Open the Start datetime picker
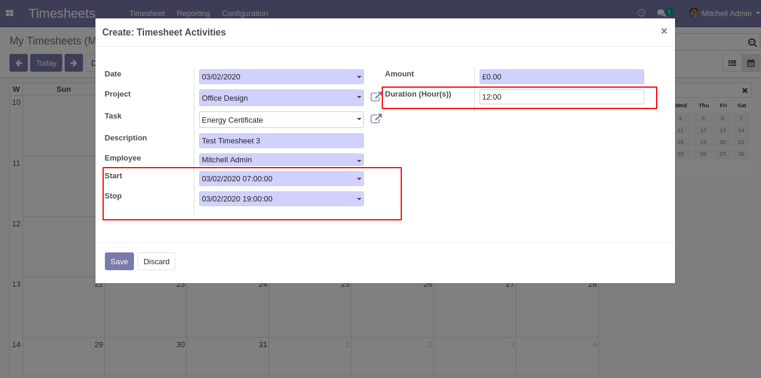The width and height of the screenshot is (761, 378). click(x=282, y=179)
